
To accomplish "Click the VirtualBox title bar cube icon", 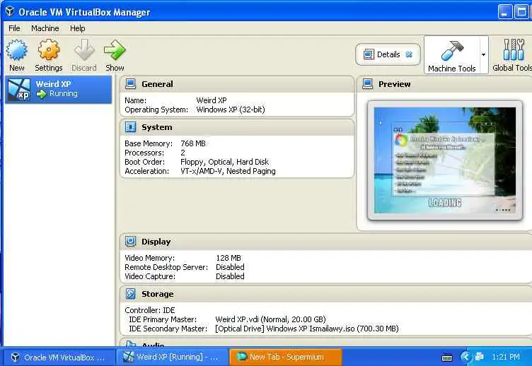I will (10, 11).
